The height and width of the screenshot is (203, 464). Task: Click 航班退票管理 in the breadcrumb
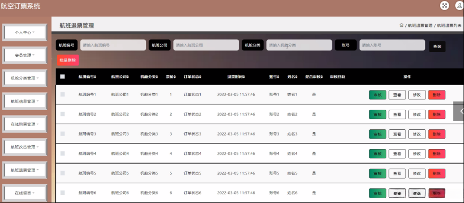click(x=420, y=26)
